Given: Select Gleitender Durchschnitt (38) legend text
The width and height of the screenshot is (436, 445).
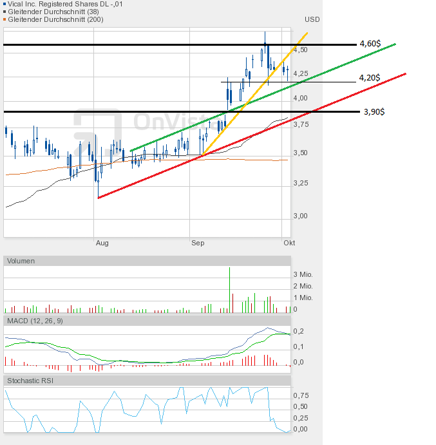Looking at the screenshot, I should [x=53, y=12].
